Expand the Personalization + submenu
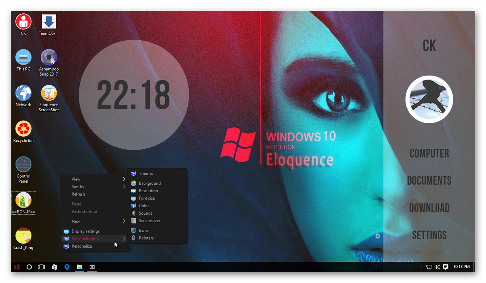 point(95,239)
